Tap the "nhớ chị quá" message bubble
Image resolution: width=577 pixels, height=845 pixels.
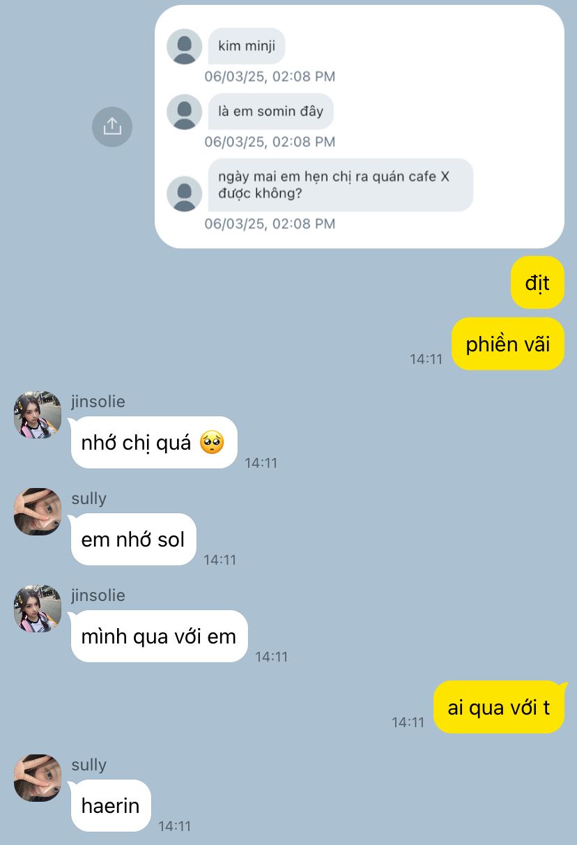tap(154, 442)
